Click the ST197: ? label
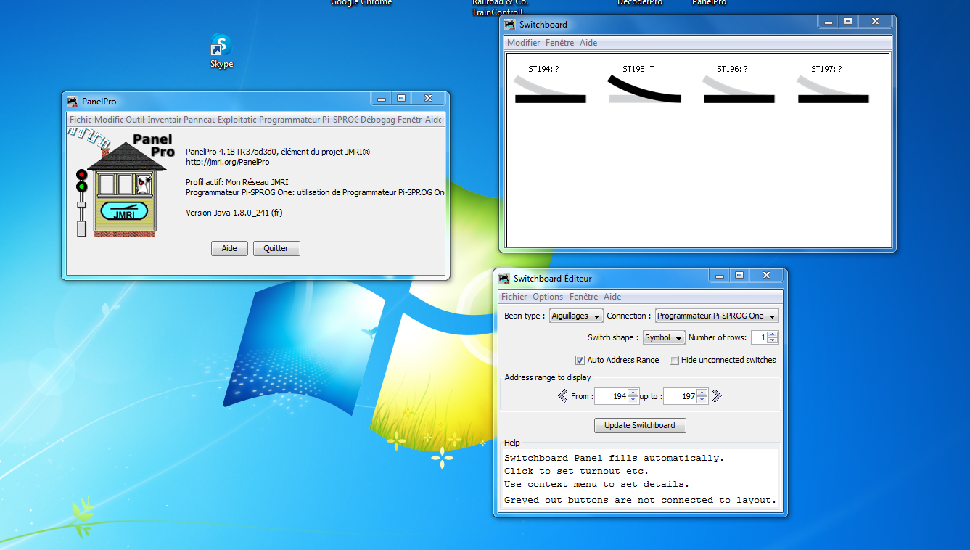Screen dimensions: 970x550 pyautogui.click(x=827, y=69)
